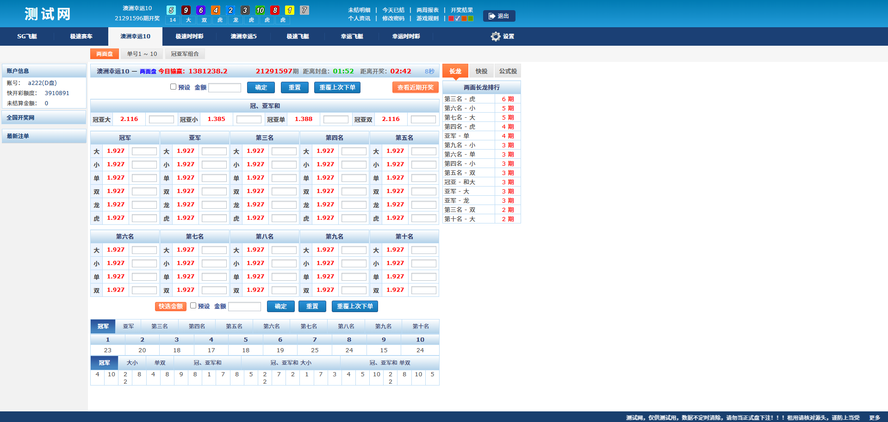
Task: Collapse the 账户信息 panel header
Action: 44,71
